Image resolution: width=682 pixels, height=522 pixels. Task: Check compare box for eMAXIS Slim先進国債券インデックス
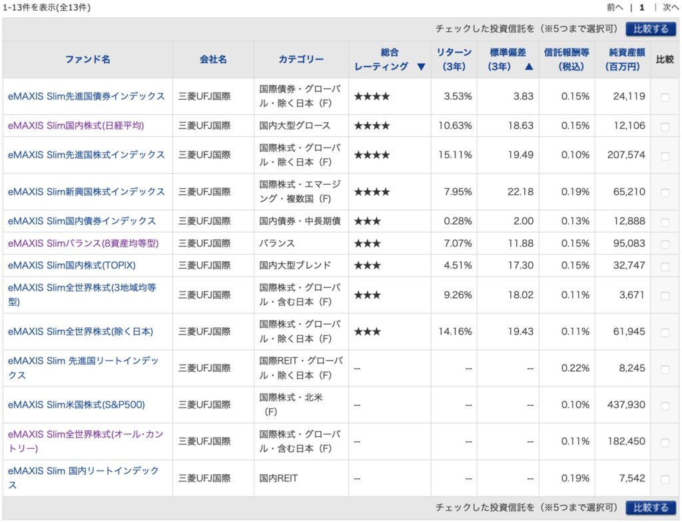pos(665,97)
